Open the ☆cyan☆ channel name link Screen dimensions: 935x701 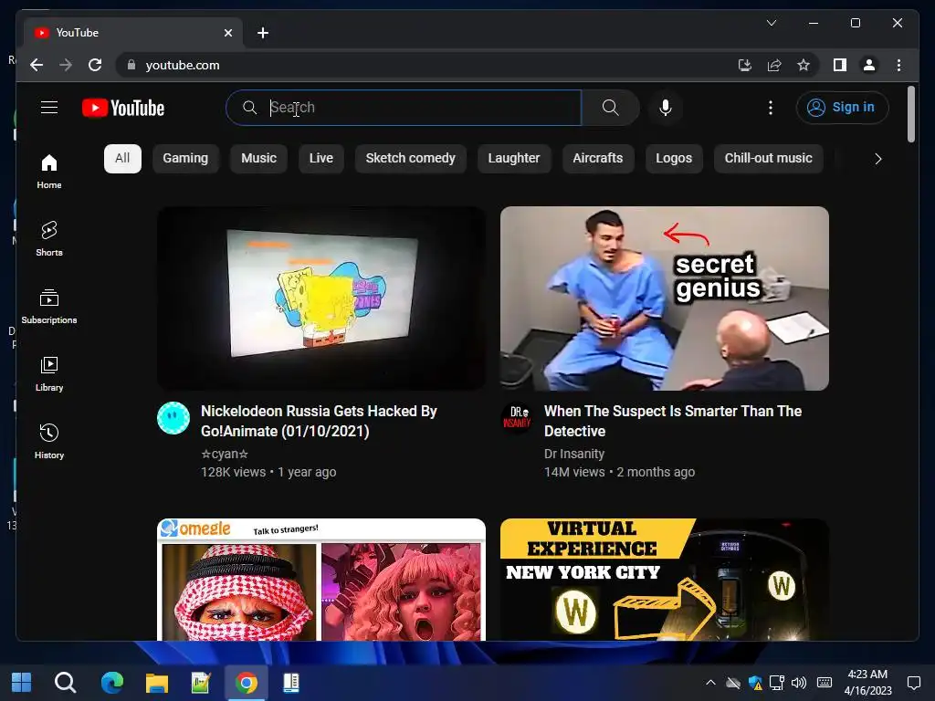225,454
